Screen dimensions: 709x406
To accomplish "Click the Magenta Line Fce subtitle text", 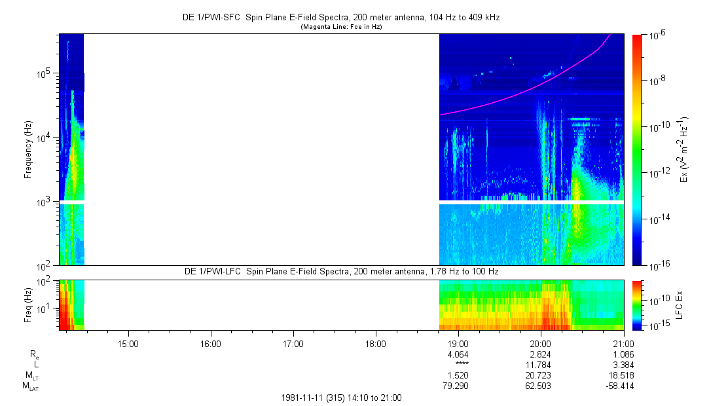I will pos(340,28).
